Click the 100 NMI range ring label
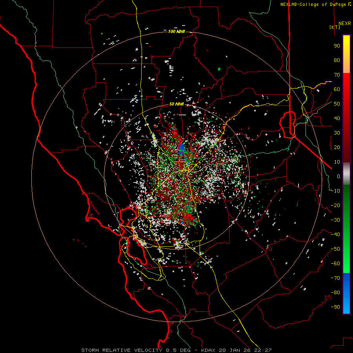Image resolution: width=353 pixels, height=353 pixels. click(x=176, y=31)
